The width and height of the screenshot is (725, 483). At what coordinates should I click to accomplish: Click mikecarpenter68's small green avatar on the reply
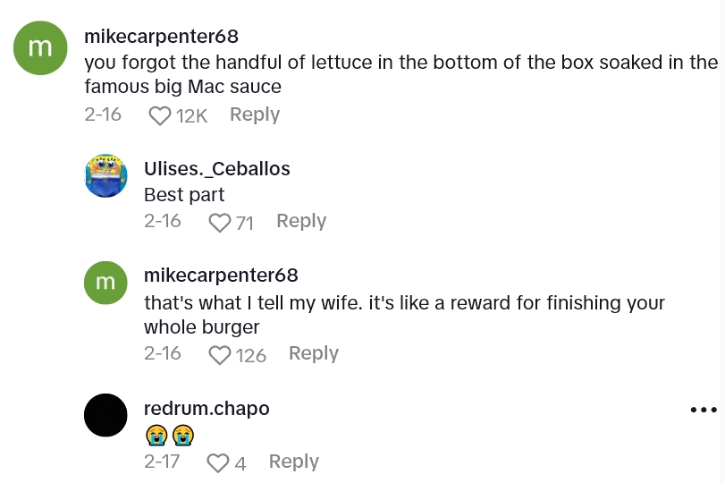105,283
